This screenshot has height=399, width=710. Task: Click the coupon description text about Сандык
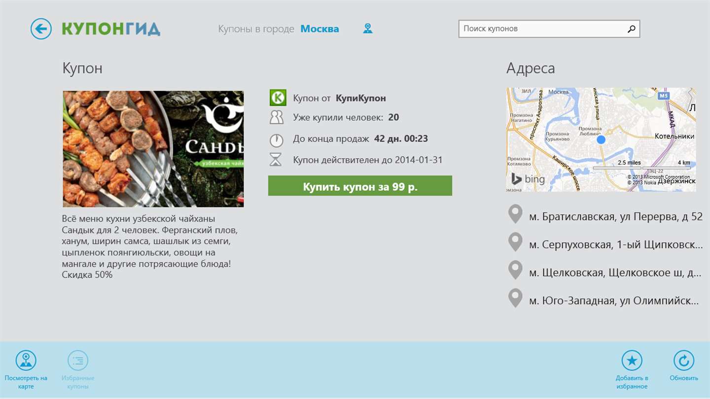(150, 246)
